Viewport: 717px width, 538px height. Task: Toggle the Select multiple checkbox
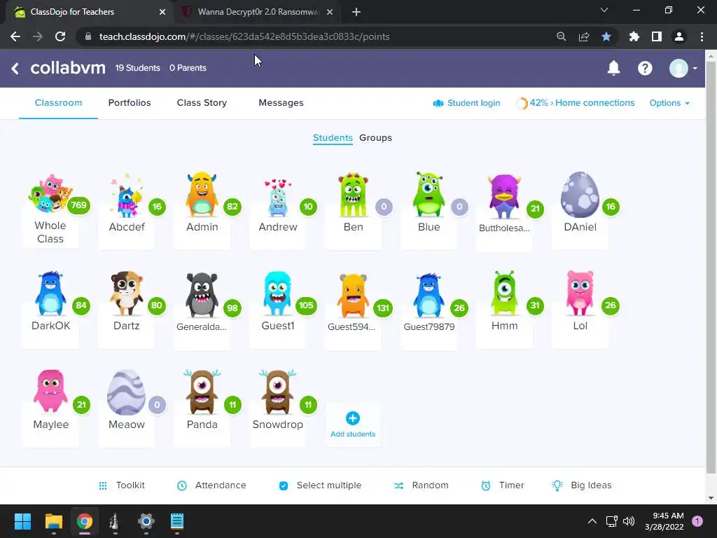pos(284,486)
